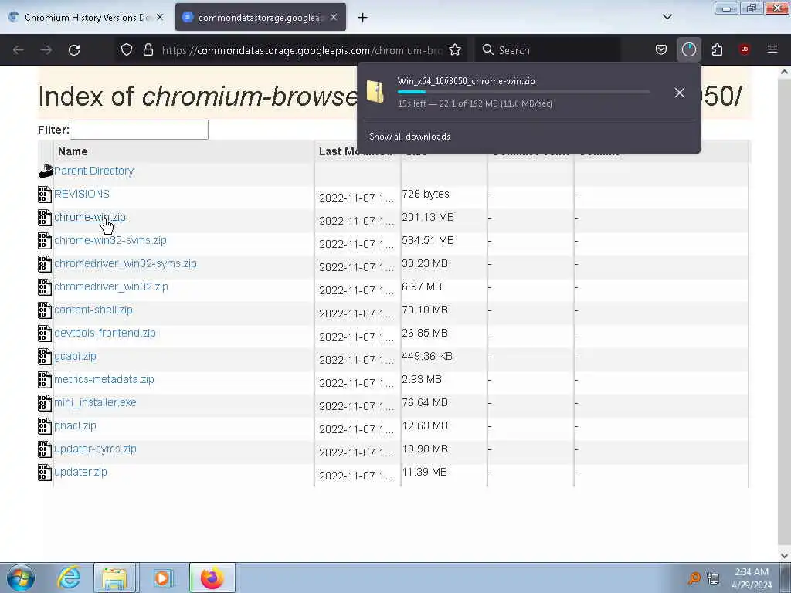Click the Search box in toolbar
Screen dimensions: 791x593
pyautogui.click(x=548, y=50)
